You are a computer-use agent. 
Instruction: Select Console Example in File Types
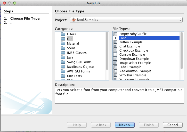(x=132, y=55)
